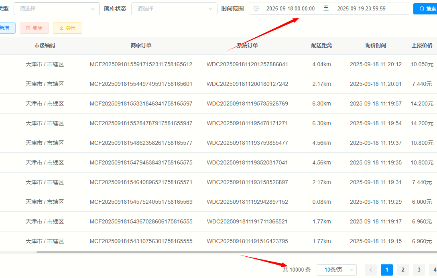The image size is (437, 278).
Task: Click the clock icon in time range field
Action: 256,9
